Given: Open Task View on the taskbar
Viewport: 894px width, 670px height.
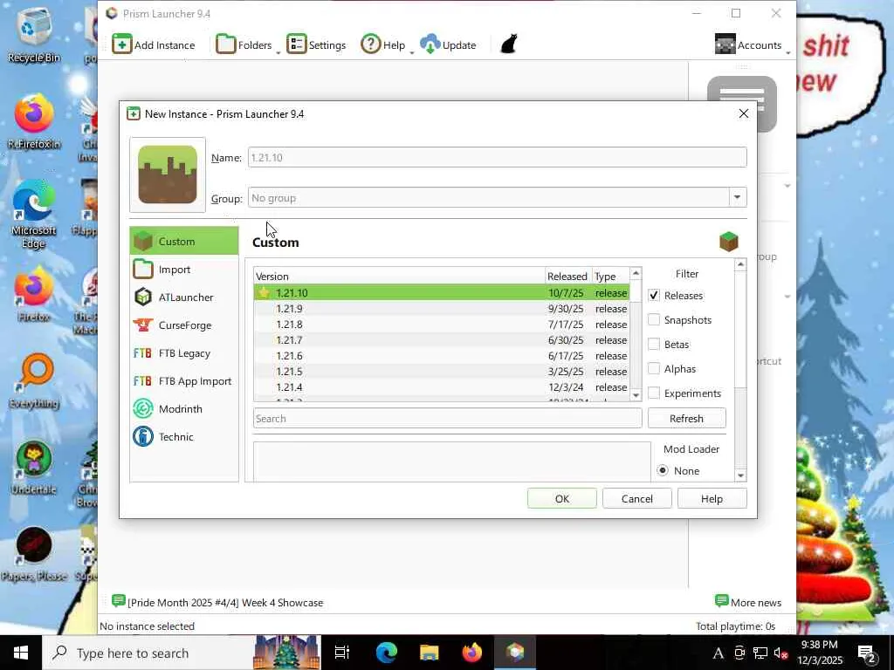Looking at the screenshot, I should pos(342,653).
